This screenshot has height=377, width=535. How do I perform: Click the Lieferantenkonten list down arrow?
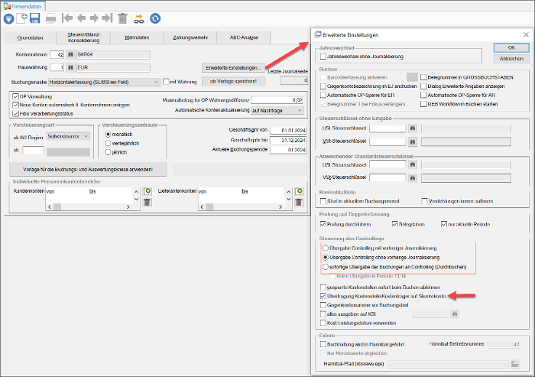[x=288, y=200]
